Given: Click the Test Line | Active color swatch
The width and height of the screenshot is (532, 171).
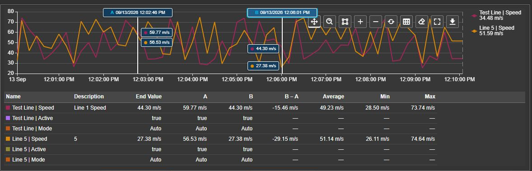Looking at the screenshot, I should (x=8, y=118).
